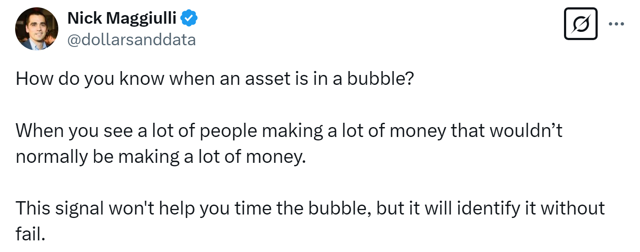The image size is (640, 252).
Task: Click the line starting "normally be making"
Action: pyautogui.click(x=161, y=157)
